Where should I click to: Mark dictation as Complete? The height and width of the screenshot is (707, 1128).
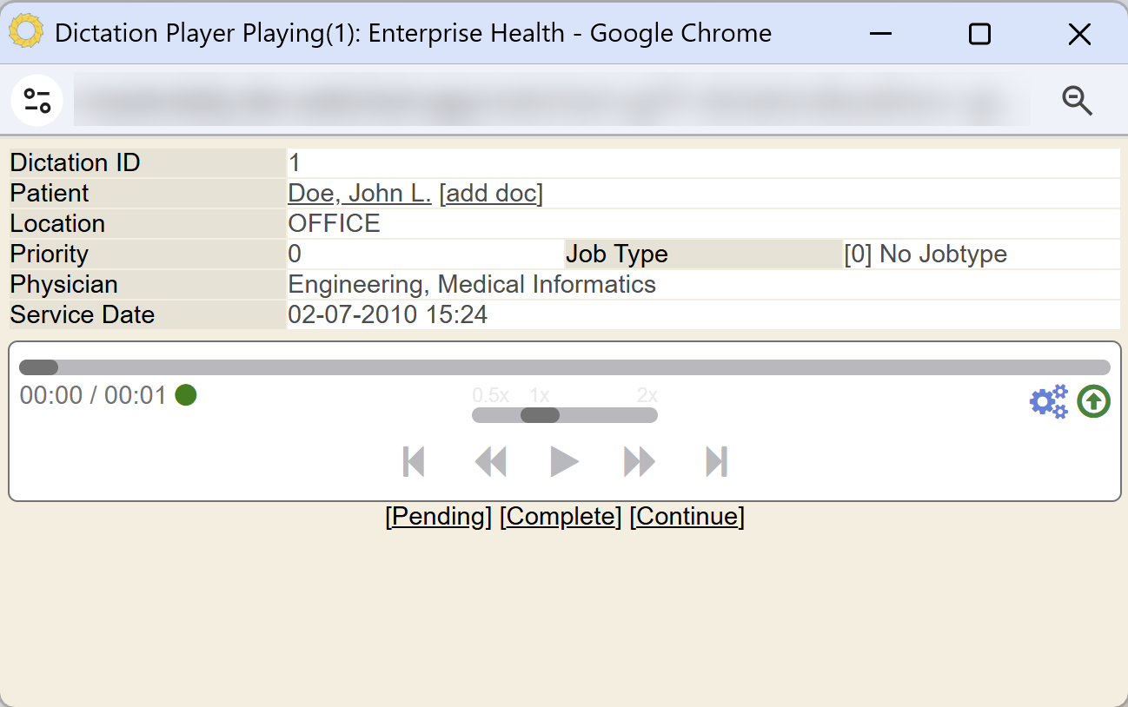(x=561, y=517)
